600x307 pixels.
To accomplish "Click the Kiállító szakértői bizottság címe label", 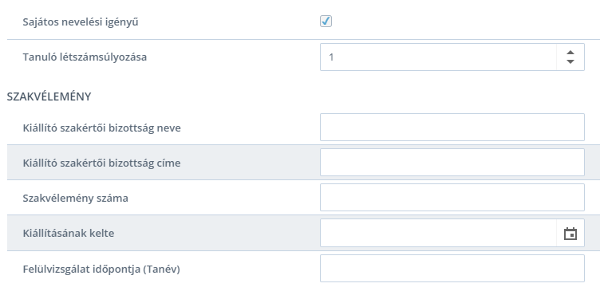I will 101,163.
